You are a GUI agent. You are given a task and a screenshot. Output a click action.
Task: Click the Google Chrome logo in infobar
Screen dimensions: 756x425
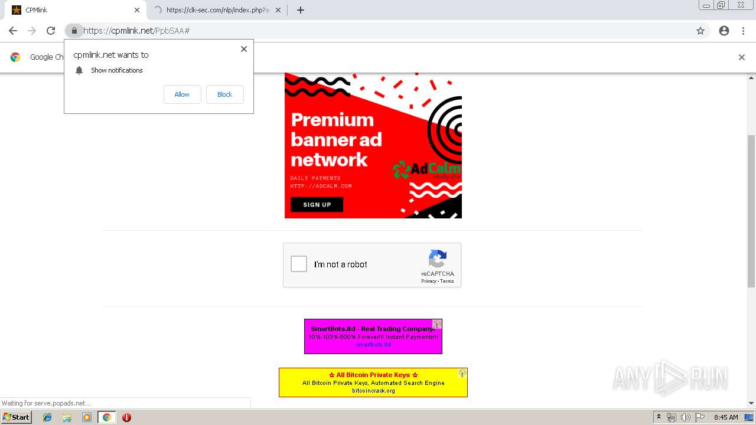pyautogui.click(x=15, y=57)
